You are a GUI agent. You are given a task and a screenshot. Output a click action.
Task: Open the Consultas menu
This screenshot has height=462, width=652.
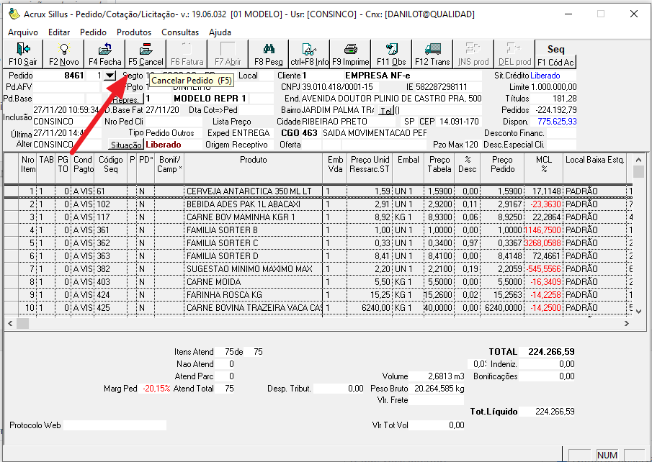tap(180, 32)
